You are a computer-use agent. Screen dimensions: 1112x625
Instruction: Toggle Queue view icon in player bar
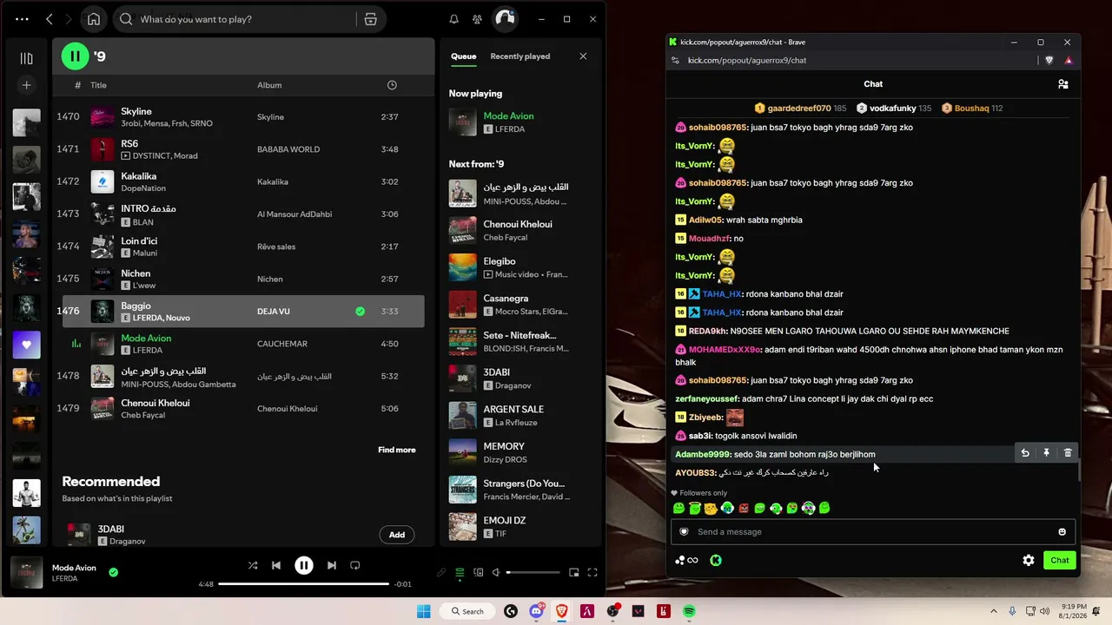click(x=460, y=572)
